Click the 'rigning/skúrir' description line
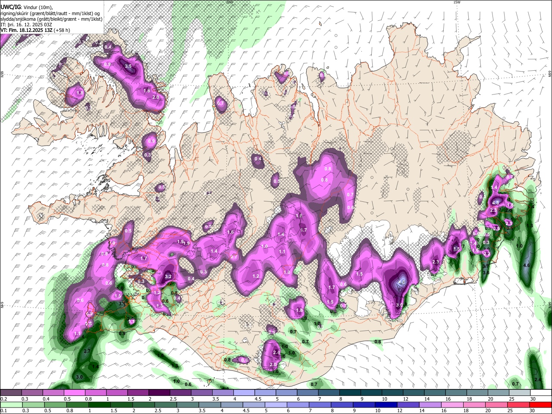 point(50,14)
